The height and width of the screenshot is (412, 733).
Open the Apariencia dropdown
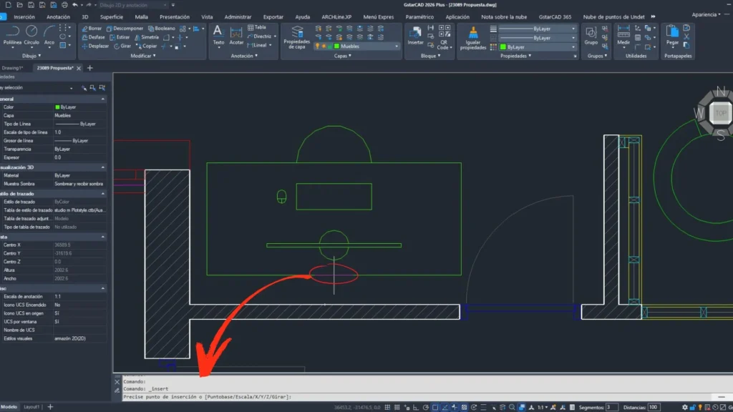(706, 14)
